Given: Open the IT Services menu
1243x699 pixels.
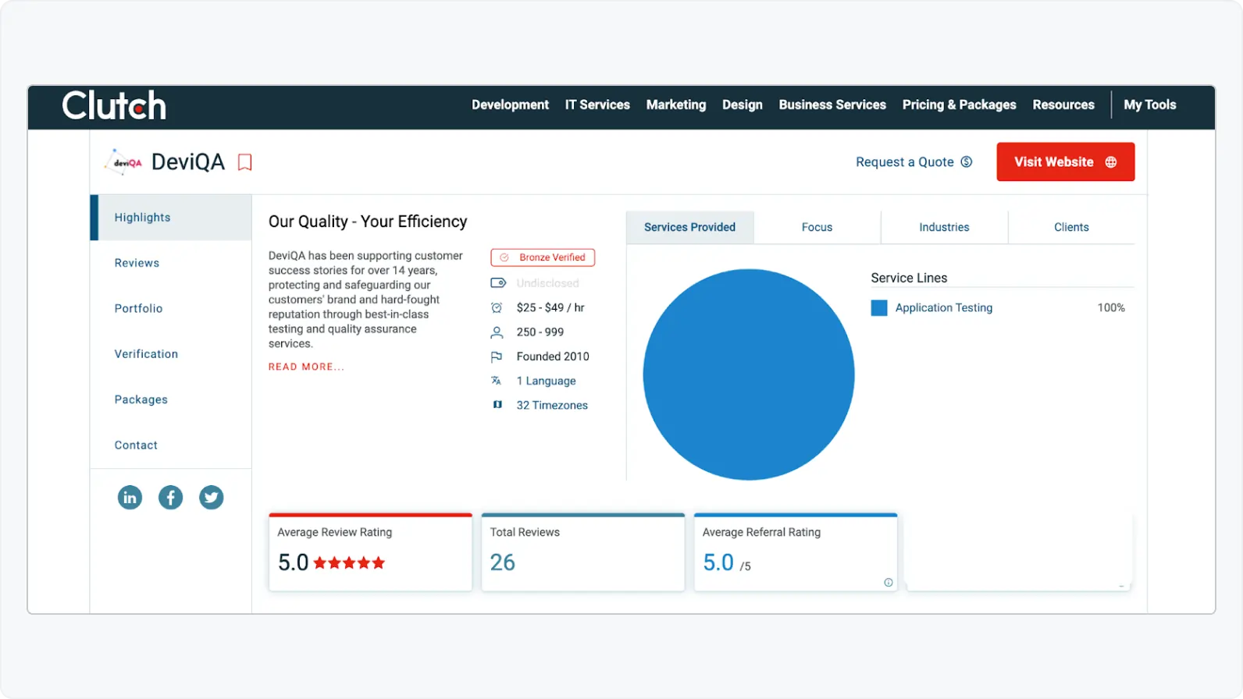Looking at the screenshot, I should point(597,105).
